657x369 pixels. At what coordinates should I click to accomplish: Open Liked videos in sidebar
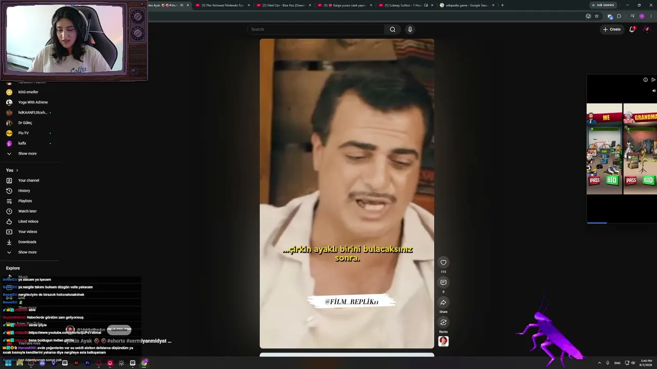(x=29, y=221)
